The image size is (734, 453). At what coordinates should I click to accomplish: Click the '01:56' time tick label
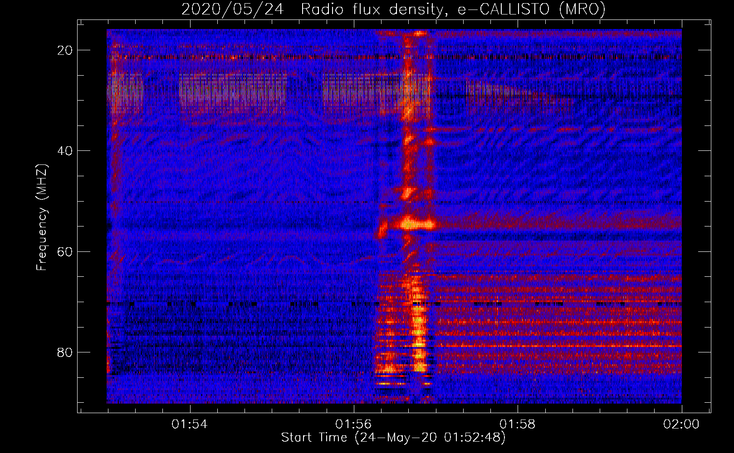pyautogui.click(x=353, y=424)
